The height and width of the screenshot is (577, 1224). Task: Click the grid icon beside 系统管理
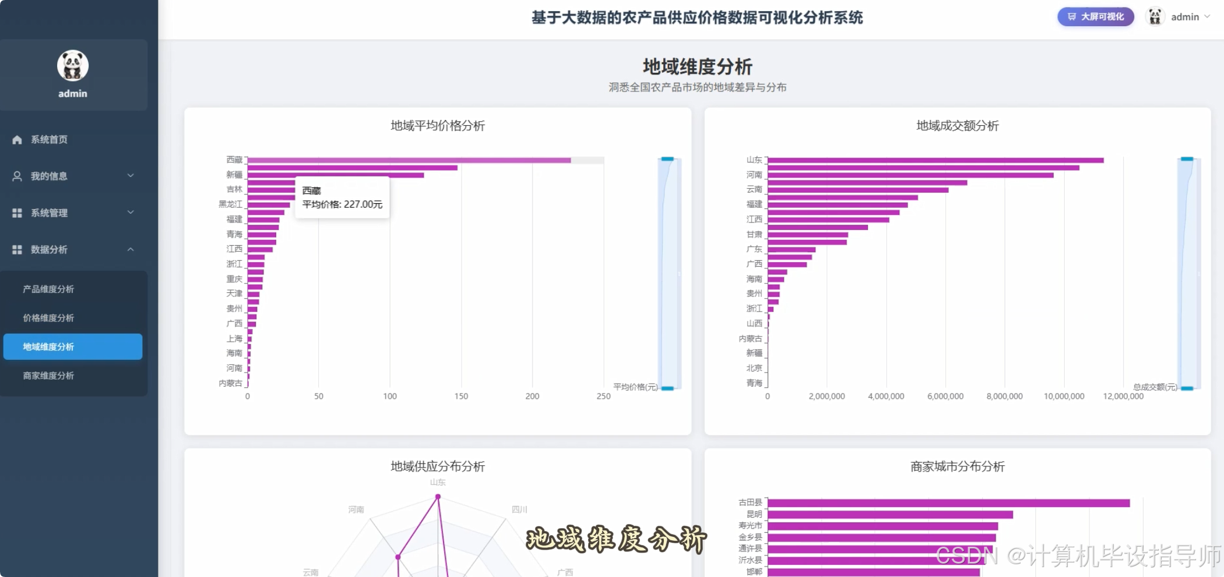coord(16,213)
